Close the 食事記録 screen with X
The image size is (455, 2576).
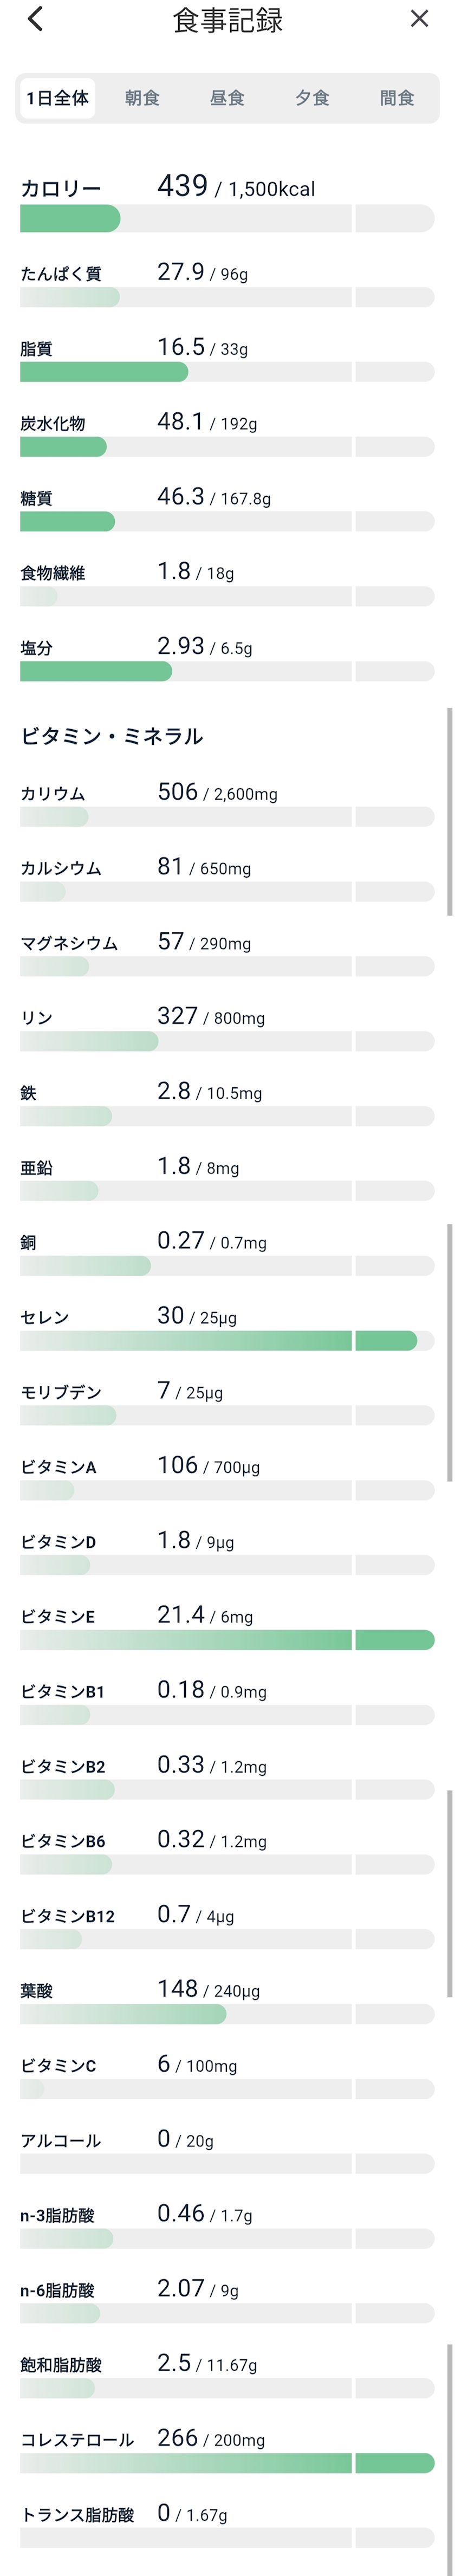[419, 19]
